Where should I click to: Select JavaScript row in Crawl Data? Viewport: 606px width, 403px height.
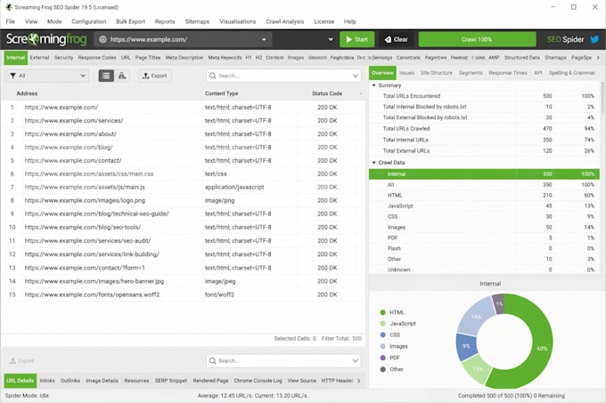(x=484, y=206)
